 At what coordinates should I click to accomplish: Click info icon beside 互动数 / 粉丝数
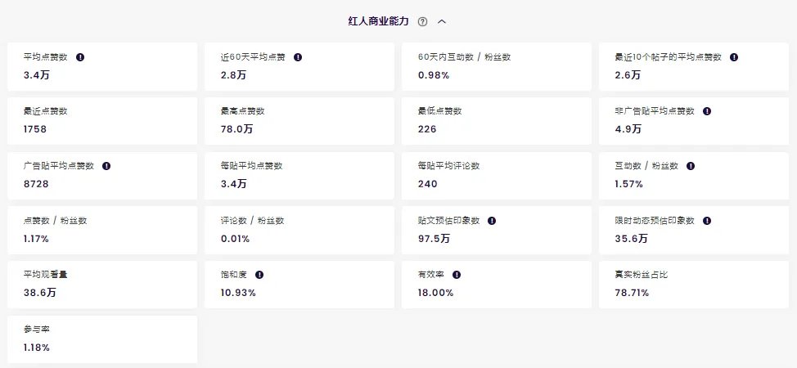691,166
